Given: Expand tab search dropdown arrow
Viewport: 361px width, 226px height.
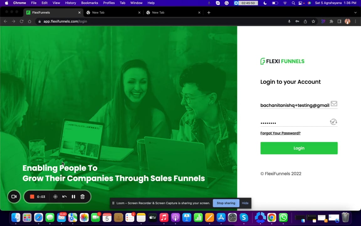Looking at the screenshot, I should click(x=355, y=13).
